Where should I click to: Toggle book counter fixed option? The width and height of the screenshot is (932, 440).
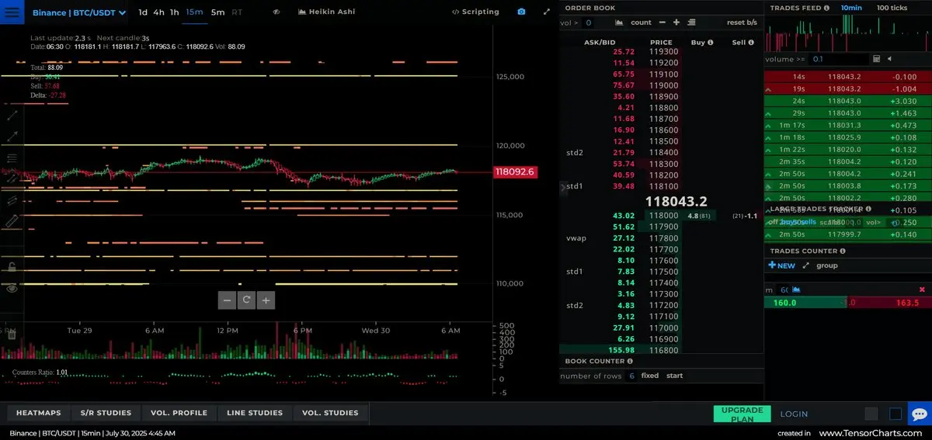(x=650, y=376)
